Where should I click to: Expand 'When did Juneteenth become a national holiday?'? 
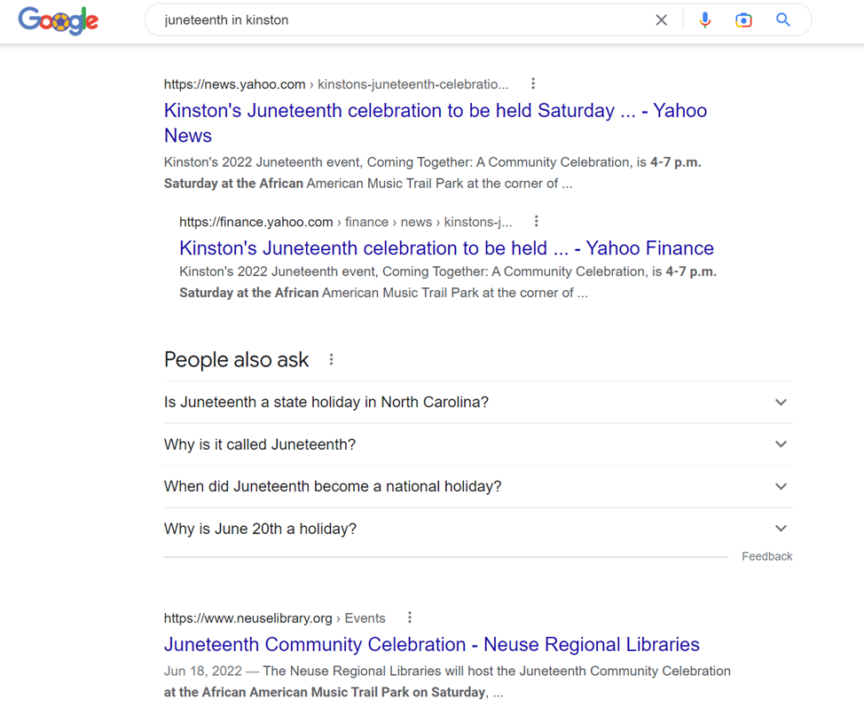click(x=478, y=487)
